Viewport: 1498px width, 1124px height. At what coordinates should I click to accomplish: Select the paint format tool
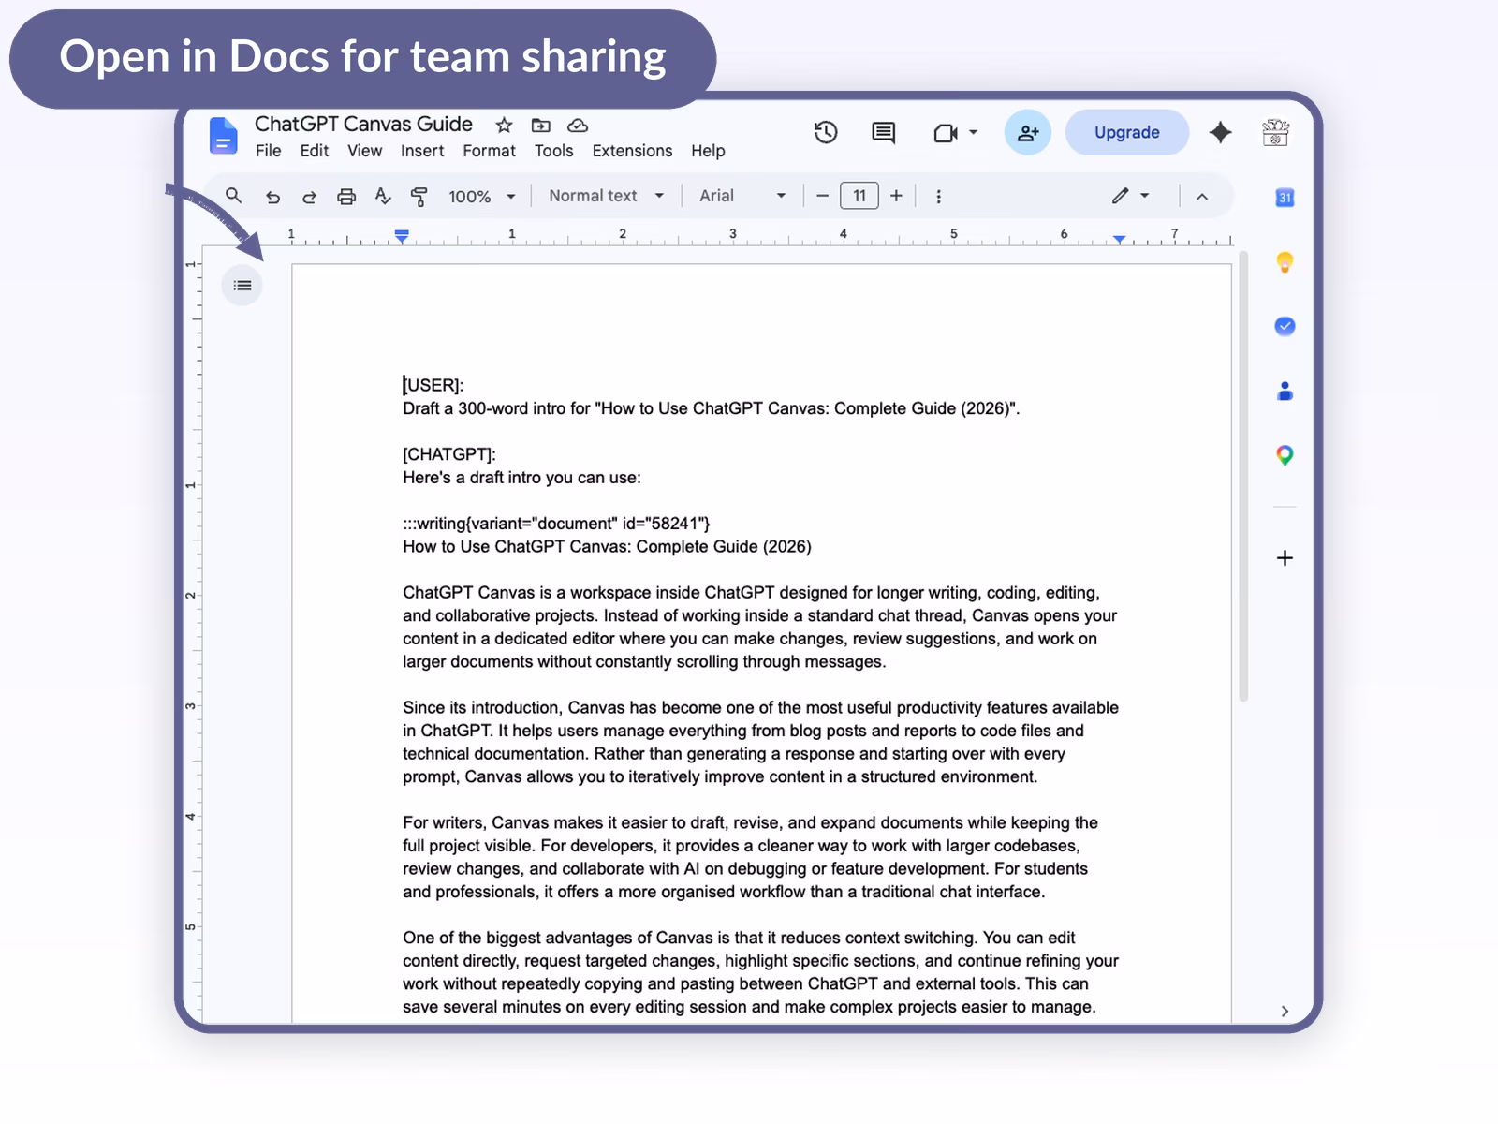point(419,197)
